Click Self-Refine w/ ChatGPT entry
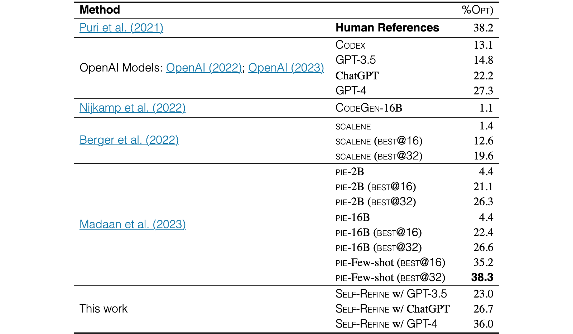573x334 pixels. [393, 309]
